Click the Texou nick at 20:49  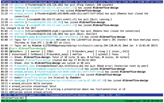(18, 11)
